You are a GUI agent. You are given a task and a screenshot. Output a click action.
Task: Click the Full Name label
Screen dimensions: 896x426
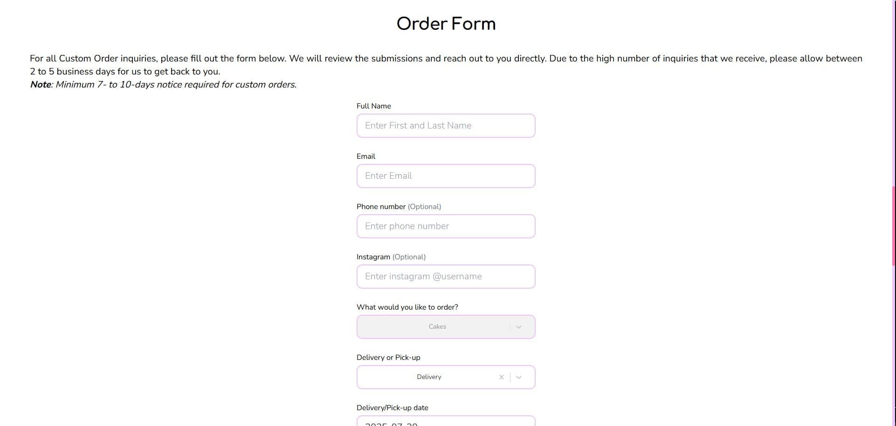click(x=373, y=106)
